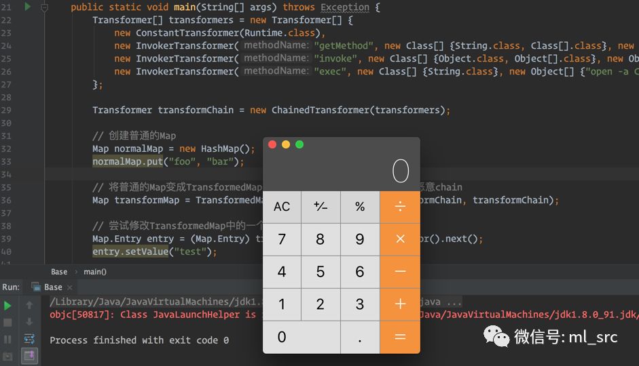Image resolution: width=639 pixels, height=366 pixels.
Task: Click digit 2 on the Calculator
Action: point(321,304)
